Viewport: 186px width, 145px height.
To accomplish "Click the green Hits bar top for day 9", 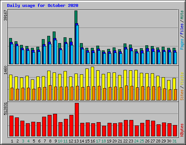I will tap(54, 35).
